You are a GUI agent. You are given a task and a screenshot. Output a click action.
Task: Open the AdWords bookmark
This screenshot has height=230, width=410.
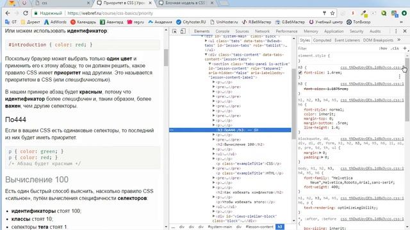pos(56,22)
